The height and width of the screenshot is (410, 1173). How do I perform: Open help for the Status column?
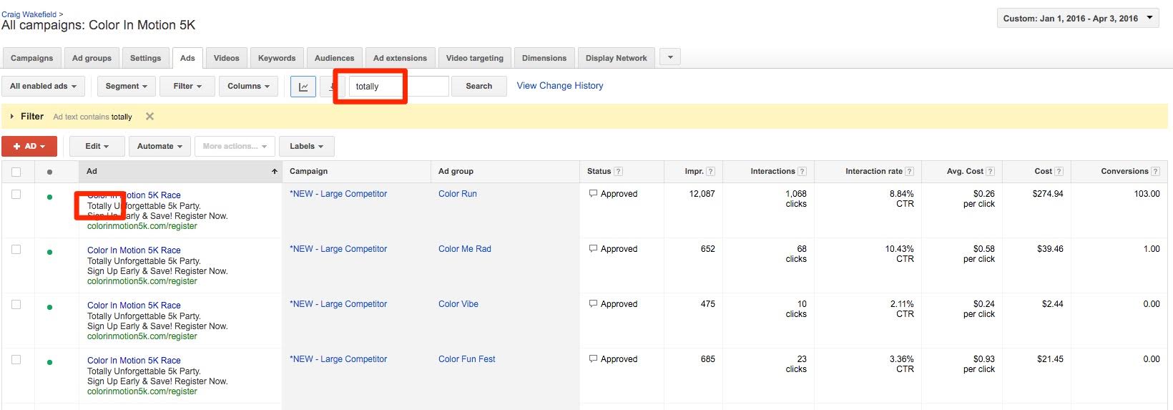tap(619, 172)
